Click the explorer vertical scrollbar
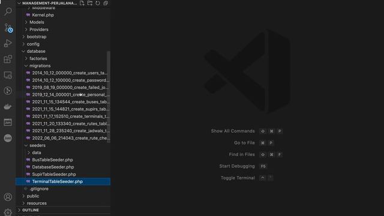 click(x=109, y=97)
